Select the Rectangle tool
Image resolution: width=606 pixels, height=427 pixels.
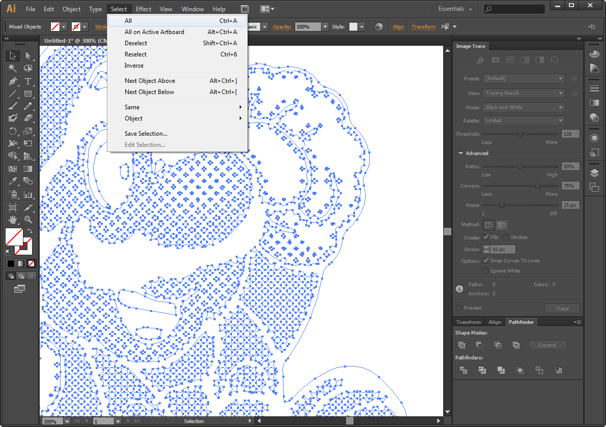[28, 94]
